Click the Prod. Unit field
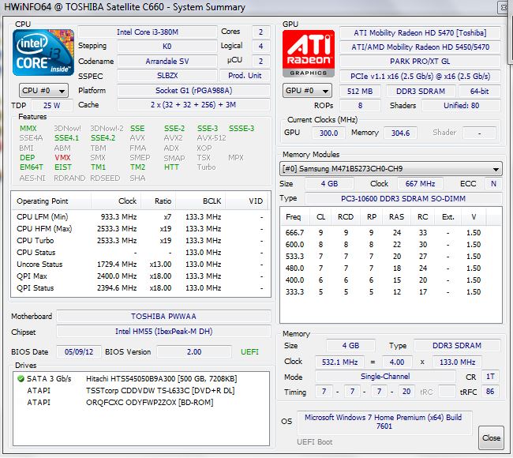The height and width of the screenshot is (458, 513). (x=245, y=76)
